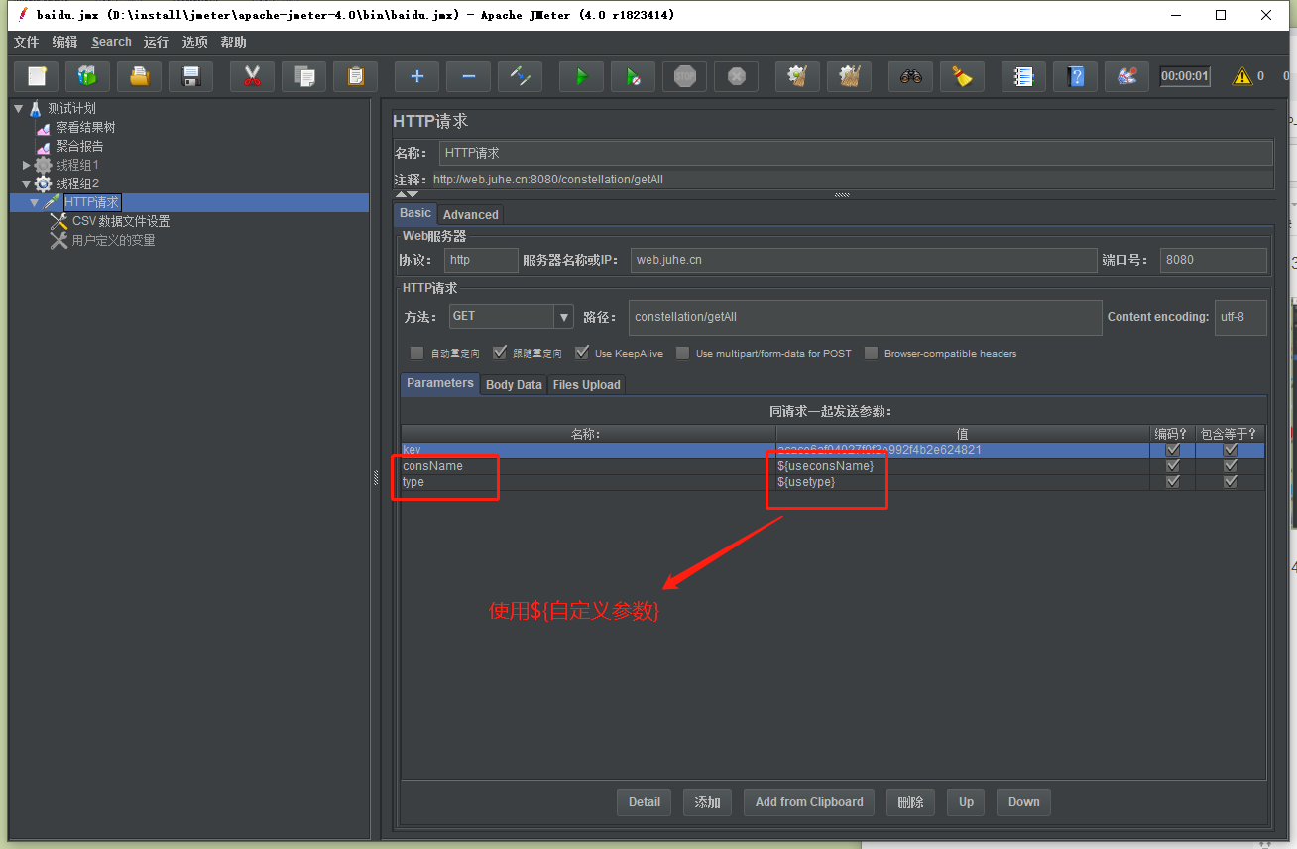Select the ${useconsName} value cell
The width and height of the screenshot is (1297, 849).
coord(962,466)
